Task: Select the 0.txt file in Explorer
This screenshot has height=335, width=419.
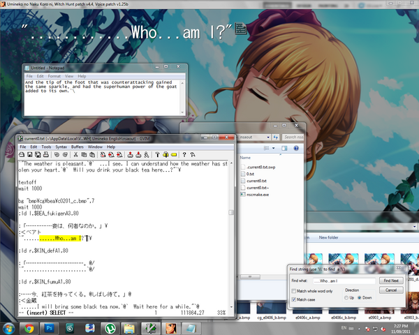Action: click(x=247, y=174)
